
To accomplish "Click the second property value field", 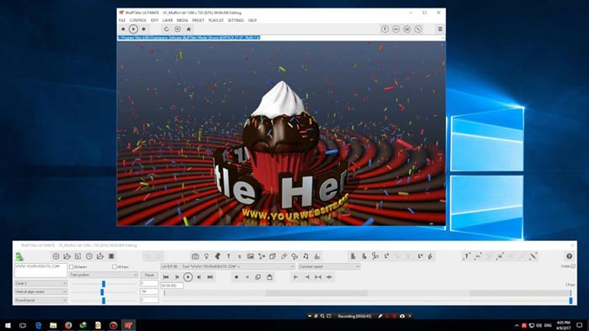I will point(149,292).
